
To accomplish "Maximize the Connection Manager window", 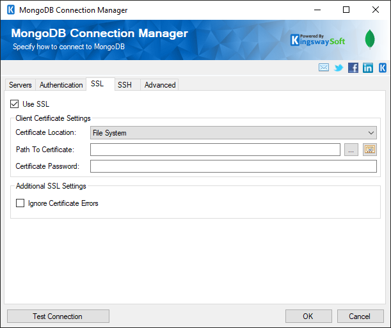I will tap(346, 10).
